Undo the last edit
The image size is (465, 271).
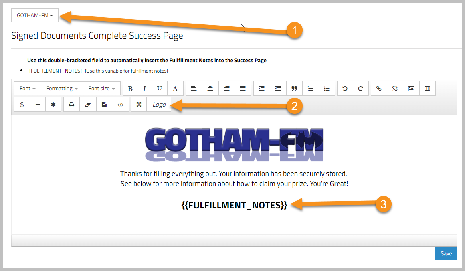(345, 88)
